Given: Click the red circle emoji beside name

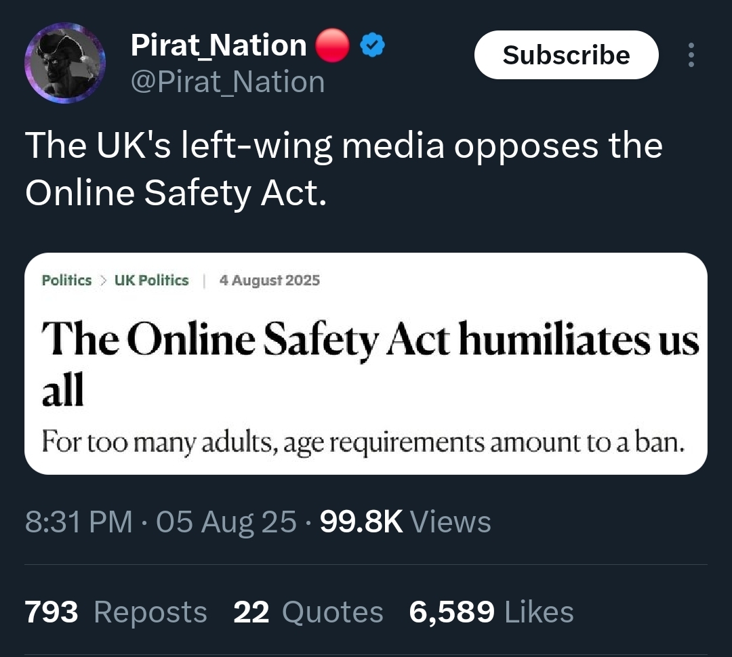Looking at the screenshot, I should [x=332, y=47].
